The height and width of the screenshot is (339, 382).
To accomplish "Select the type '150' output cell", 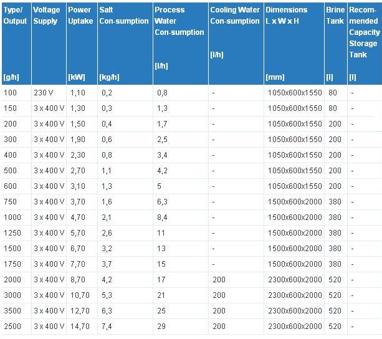I will [10, 108].
